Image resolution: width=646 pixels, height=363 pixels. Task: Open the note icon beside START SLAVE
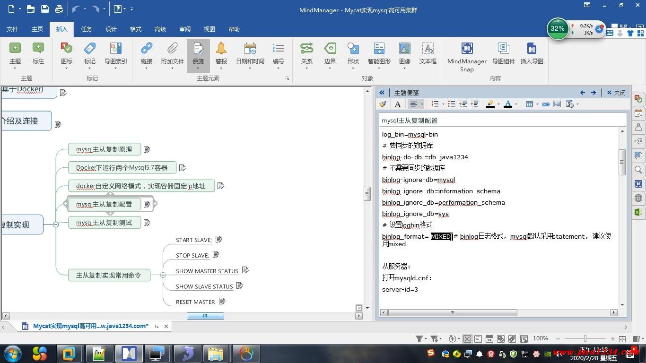(x=218, y=240)
